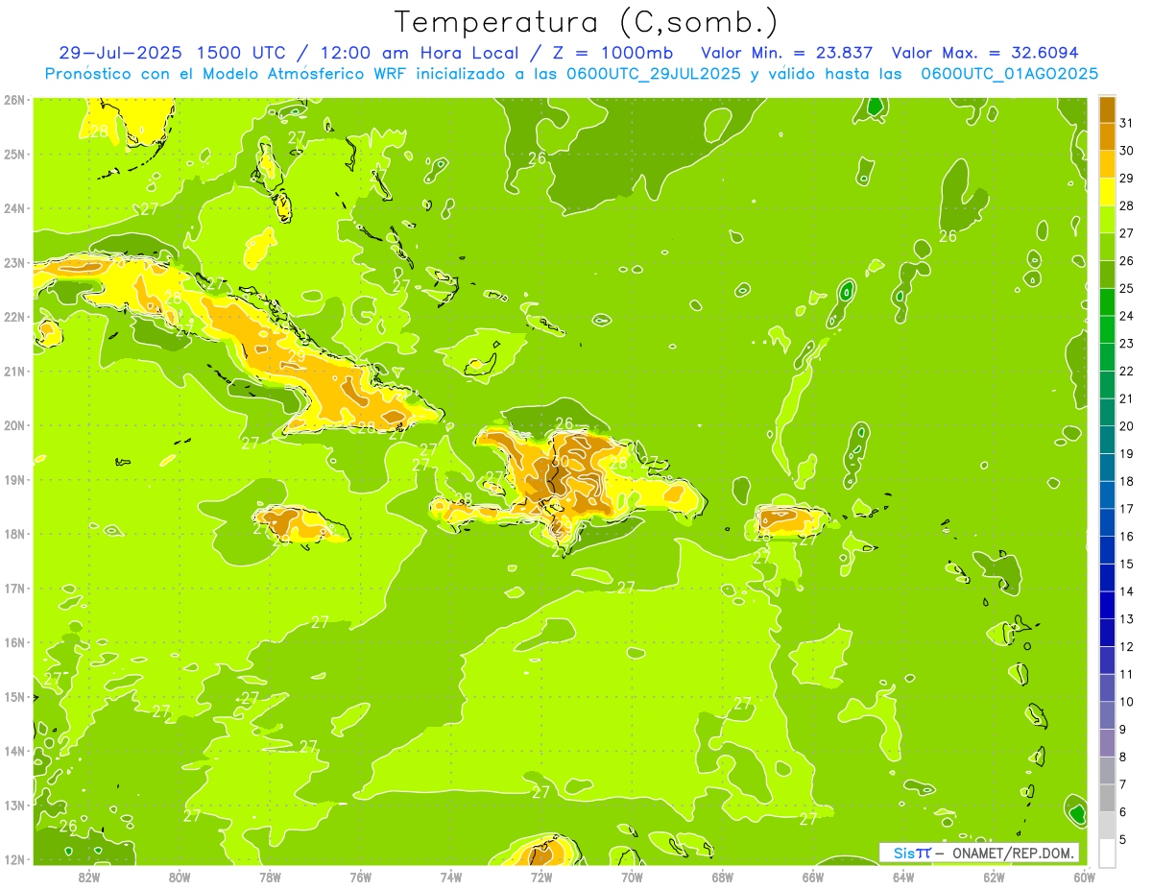Click initialization time "0600UTC_29JUL2025"

[x=654, y=74]
